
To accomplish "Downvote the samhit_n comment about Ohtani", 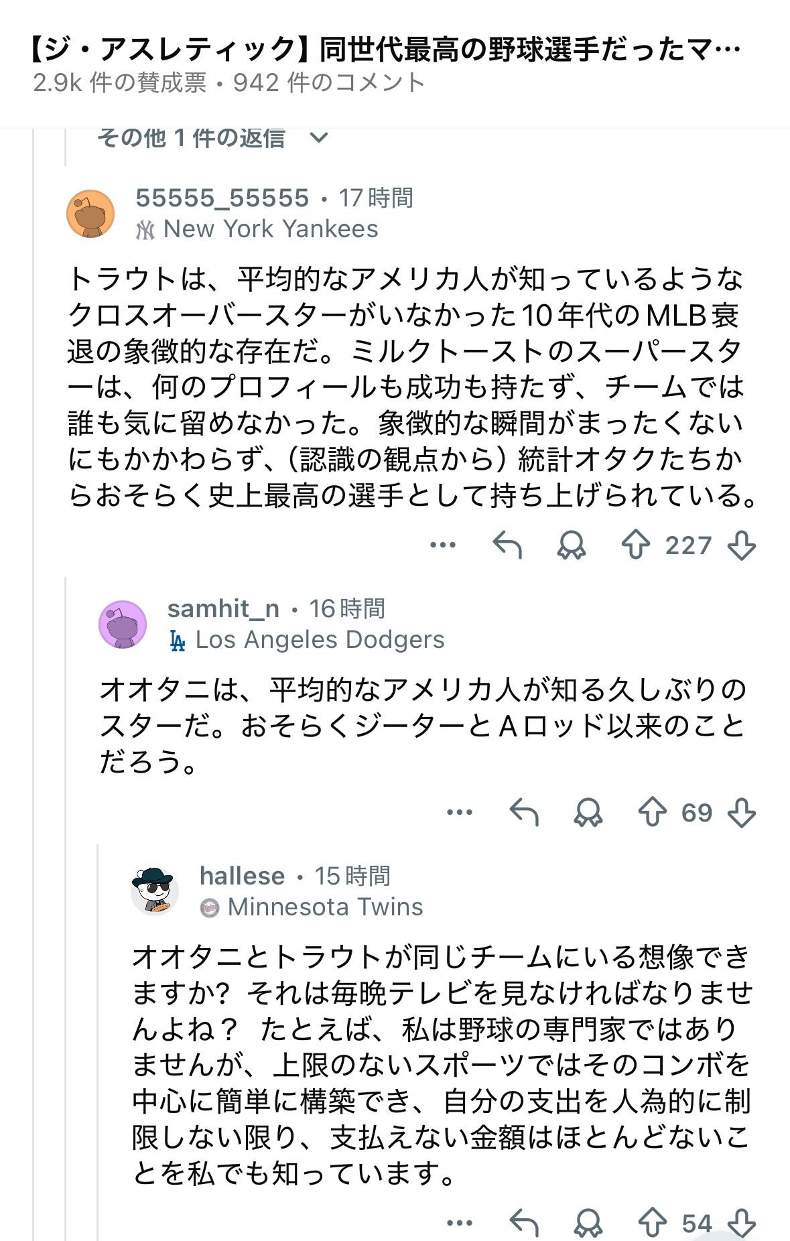I will click(x=742, y=813).
